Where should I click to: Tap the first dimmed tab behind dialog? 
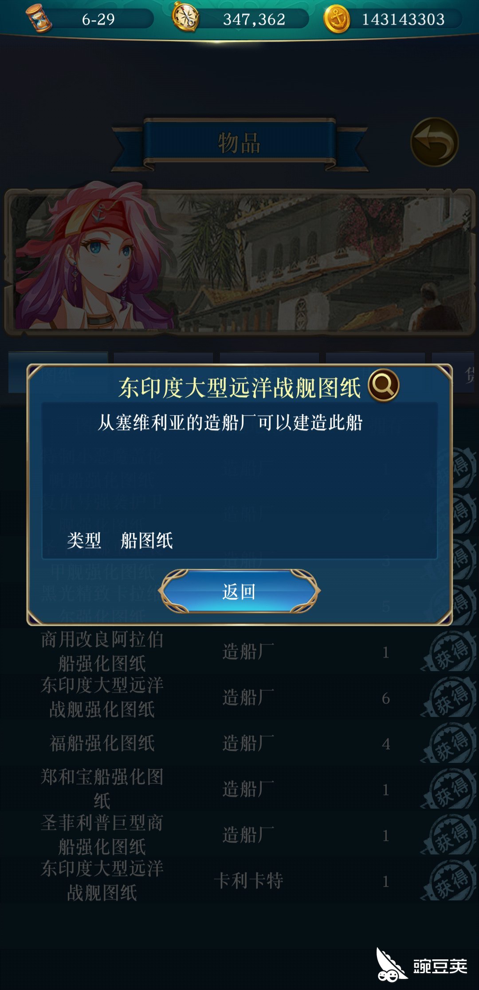(58, 373)
